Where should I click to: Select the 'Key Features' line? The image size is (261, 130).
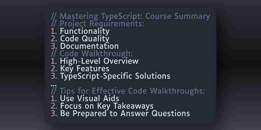tap(85, 69)
